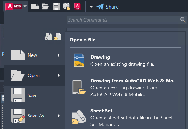Click the Sheet Set rolled paper icon
The width and height of the screenshot is (188, 129).
[79, 117]
